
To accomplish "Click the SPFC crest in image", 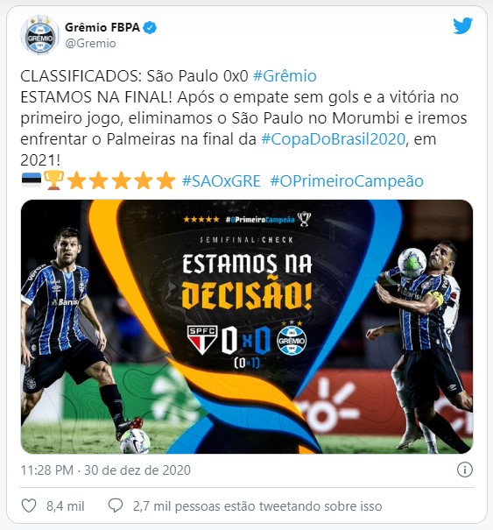I will [x=202, y=340].
